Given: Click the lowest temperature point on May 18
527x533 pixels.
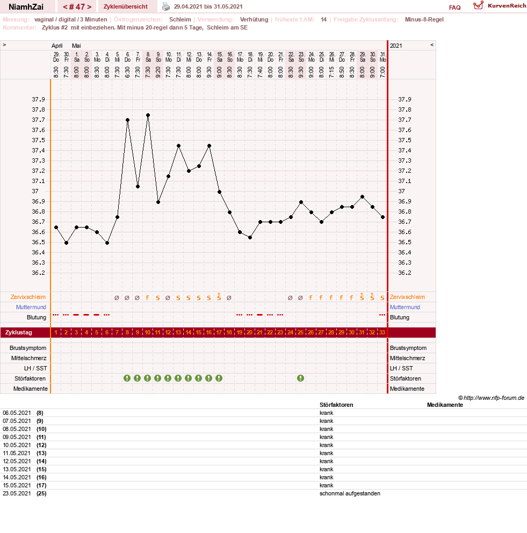Looking at the screenshot, I should [x=250, y=238].
